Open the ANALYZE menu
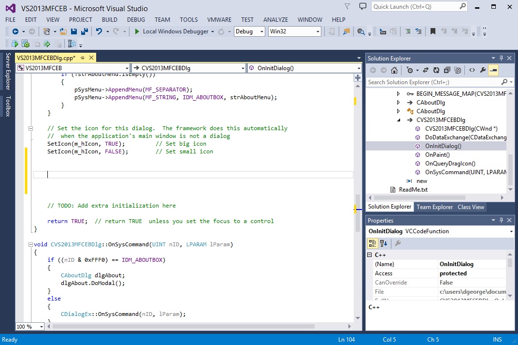Image resolution: width=518 pixels, height=345 pixels. tap(275, 19)
